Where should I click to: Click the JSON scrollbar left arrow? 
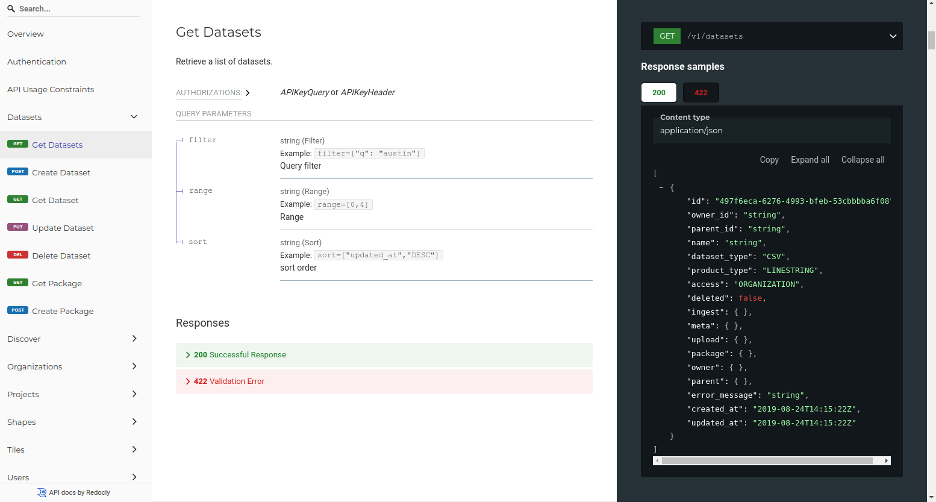(x=657, y=460)
